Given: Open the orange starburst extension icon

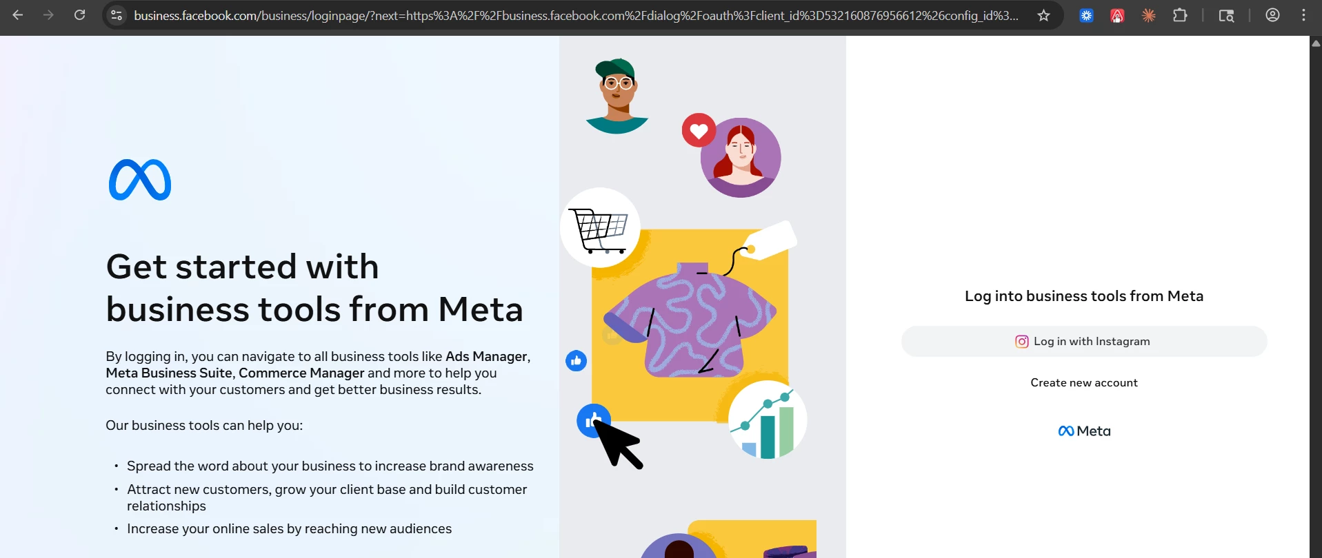Looking at the screenshot, I should [x=1148, y=15].
